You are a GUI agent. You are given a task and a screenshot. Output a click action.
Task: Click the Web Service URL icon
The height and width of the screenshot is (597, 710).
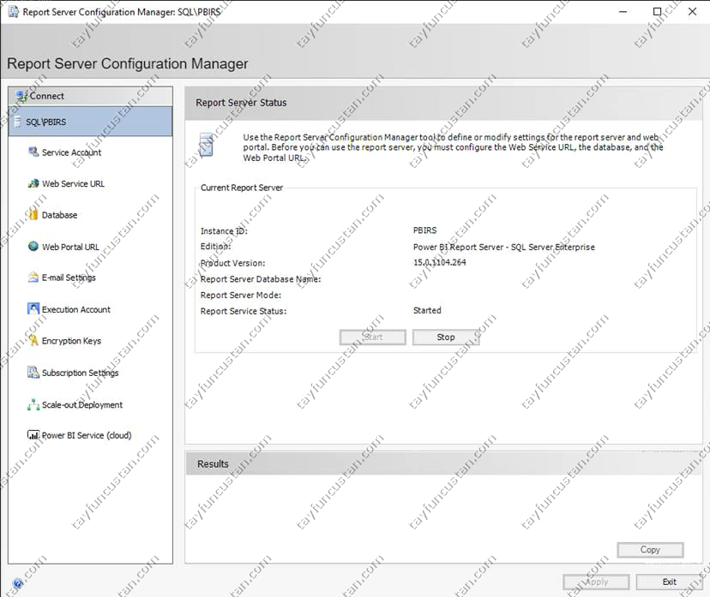[x=33, y=183]
